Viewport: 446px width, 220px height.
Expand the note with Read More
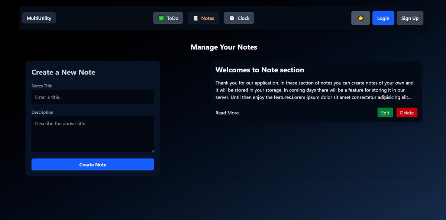pyautogui.click(x=227, y=113)
